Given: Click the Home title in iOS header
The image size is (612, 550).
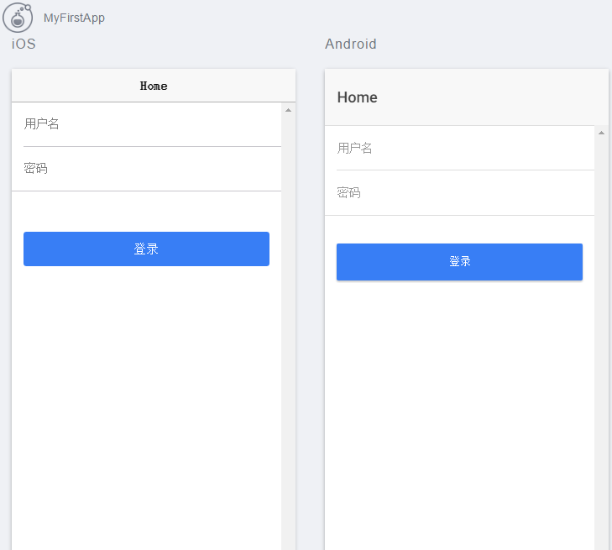Looking at the screenshot, I should 154,86.
